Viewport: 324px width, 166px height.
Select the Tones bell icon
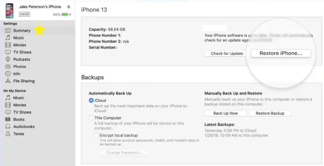point(8,134)
